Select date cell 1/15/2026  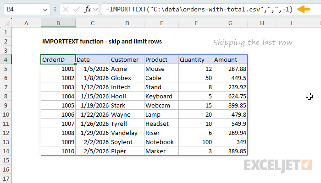93,96
